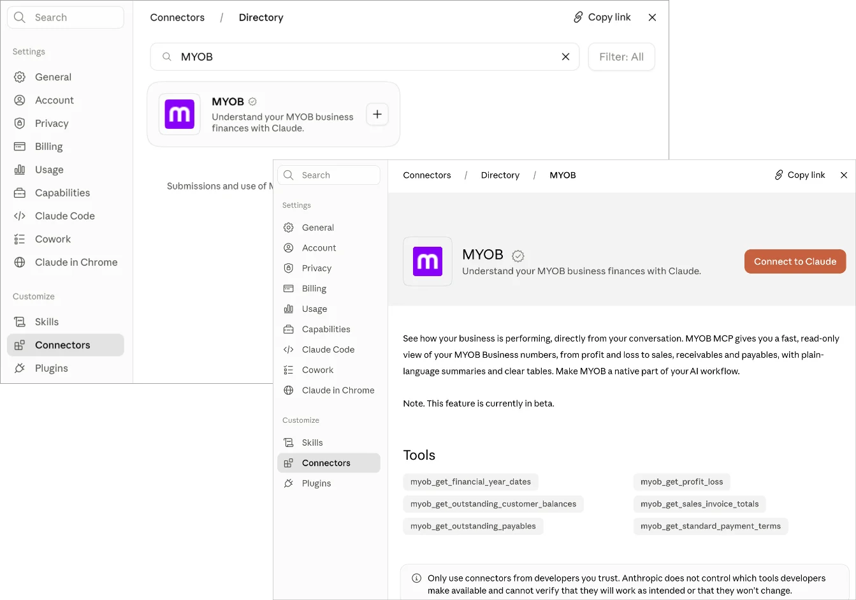This screenshot has height=600, width=856.
Task: Click verified badge on MYOB Directory card
Action: (x=252, y=101)
